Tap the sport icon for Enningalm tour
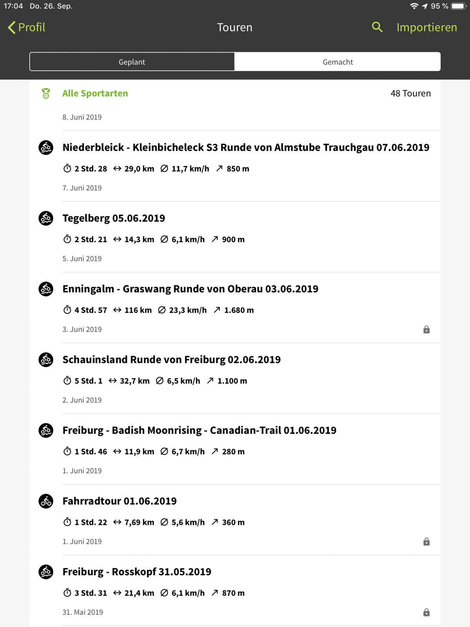The height and width of the screenshot is (627, 470). (46, 289)
